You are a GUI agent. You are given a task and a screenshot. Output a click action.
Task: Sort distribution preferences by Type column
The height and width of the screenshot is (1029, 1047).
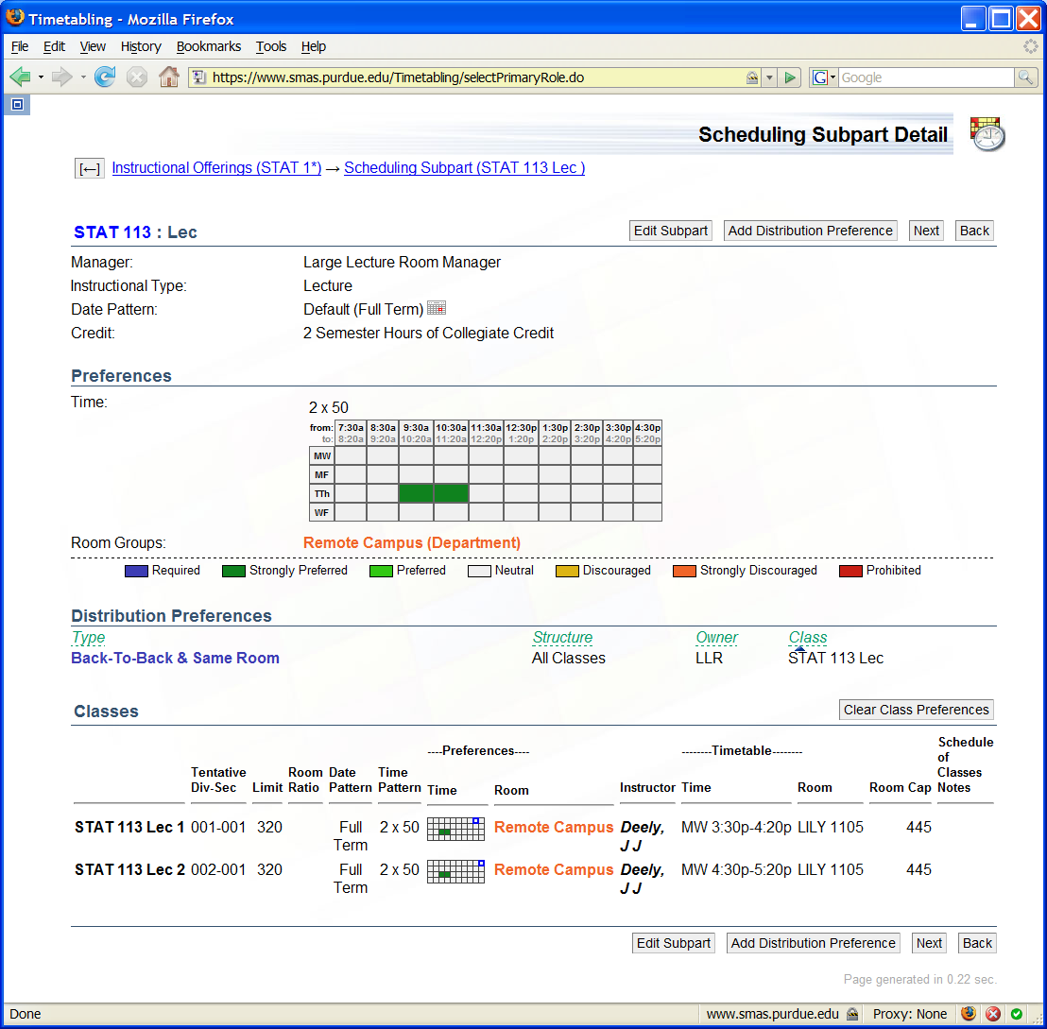(88, 637)
